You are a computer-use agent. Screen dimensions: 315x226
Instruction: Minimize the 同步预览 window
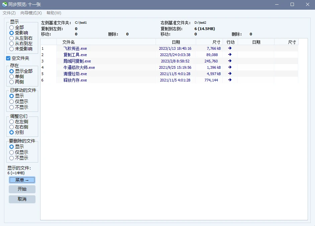277,4
